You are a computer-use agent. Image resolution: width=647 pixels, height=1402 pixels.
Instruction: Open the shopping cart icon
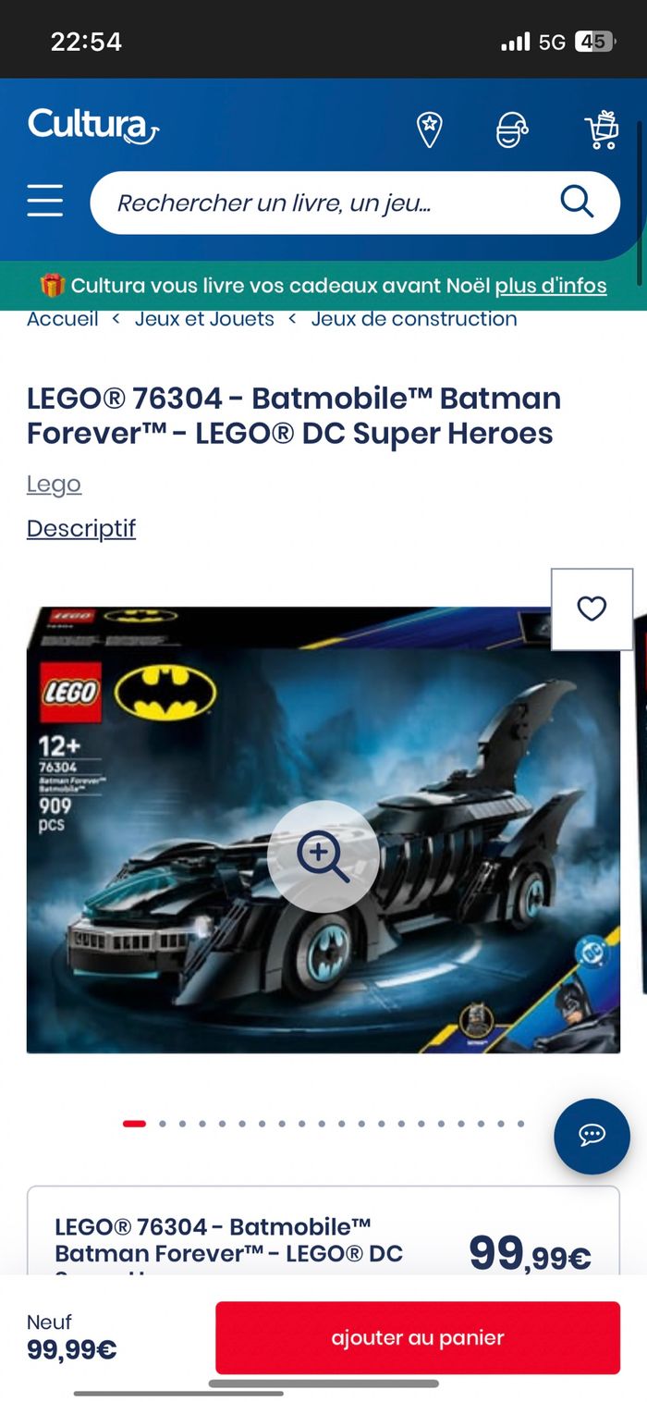602,129
